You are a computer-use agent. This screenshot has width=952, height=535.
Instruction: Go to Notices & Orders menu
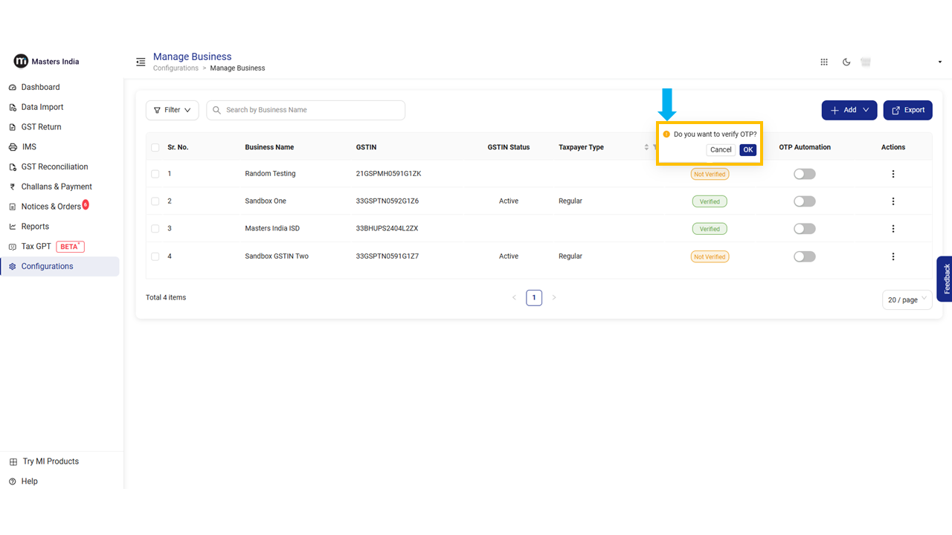click(51, 207)
